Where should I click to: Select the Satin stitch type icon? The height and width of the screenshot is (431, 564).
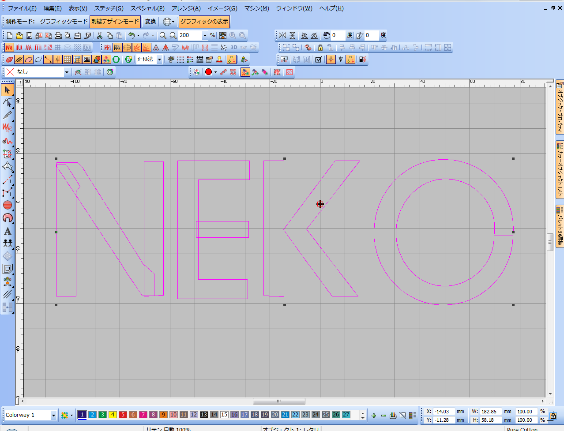[x=9, y=47]
